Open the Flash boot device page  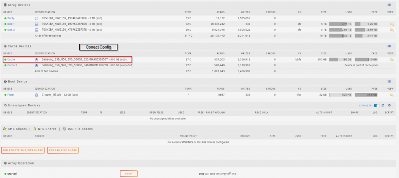pos(10,95)
